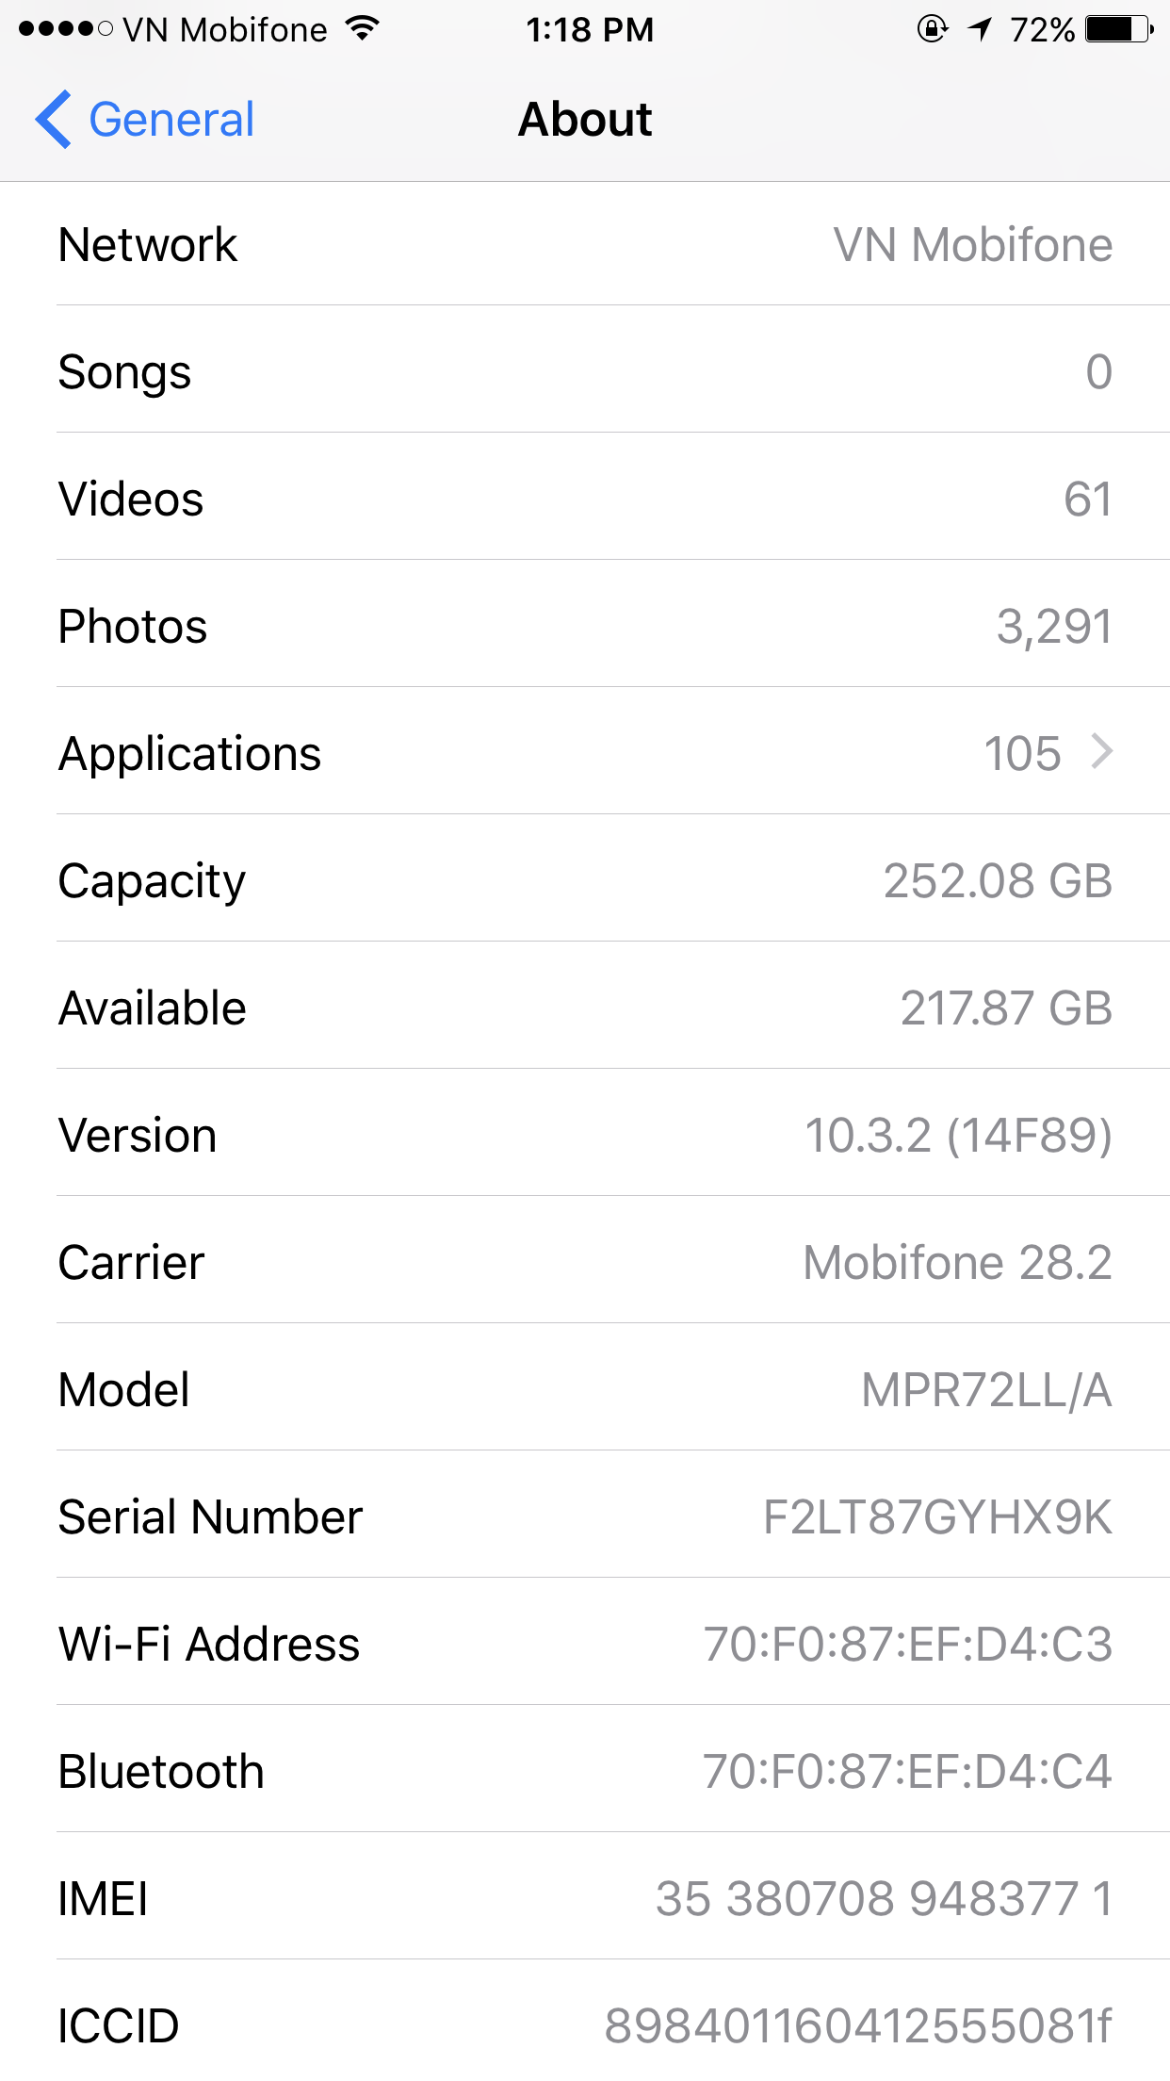Tap the Version row 10.3.2
Viewport: 1170px width, 2081px height.
pyautogui.click(x=584, y=1135)
